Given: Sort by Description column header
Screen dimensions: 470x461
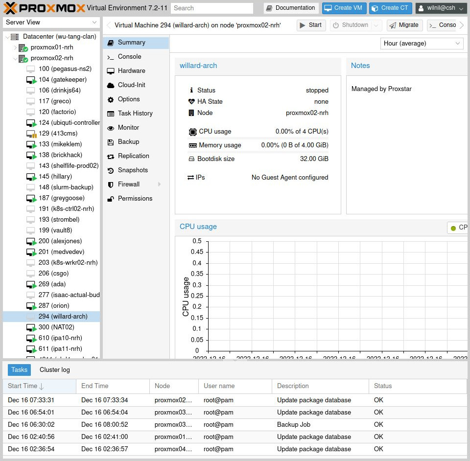Looking at the screenshot, I should coord(320,386).
